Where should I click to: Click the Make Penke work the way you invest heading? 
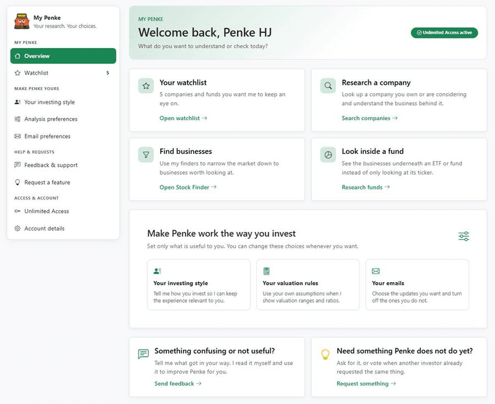point(222,234)
